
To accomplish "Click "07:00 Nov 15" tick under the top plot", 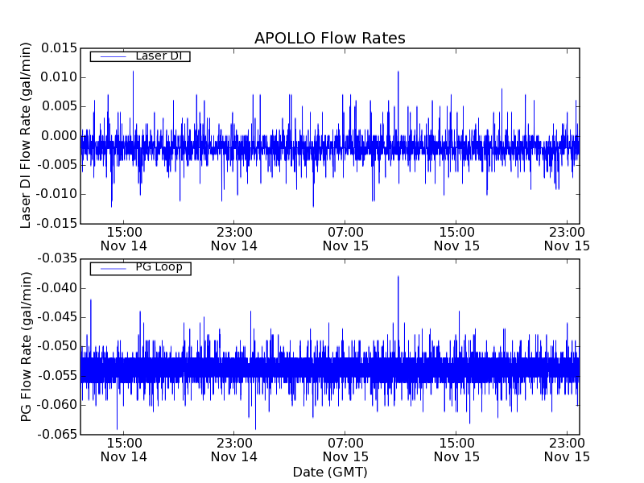I will click(345, 238).
